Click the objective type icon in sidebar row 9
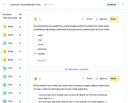 [20, 93]
